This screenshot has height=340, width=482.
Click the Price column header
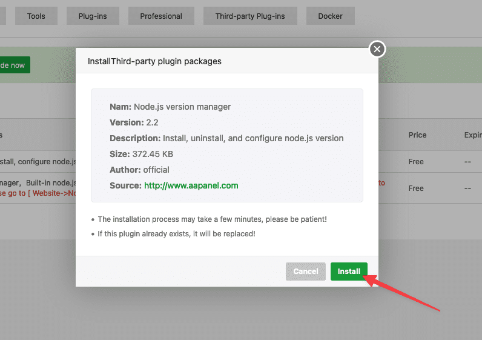click(417, 135)
